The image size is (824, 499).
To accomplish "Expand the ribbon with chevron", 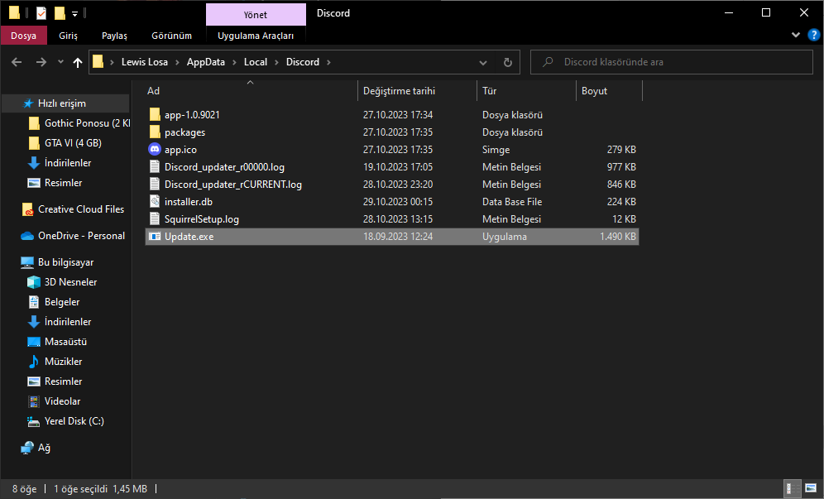I will tap(796, 36).
